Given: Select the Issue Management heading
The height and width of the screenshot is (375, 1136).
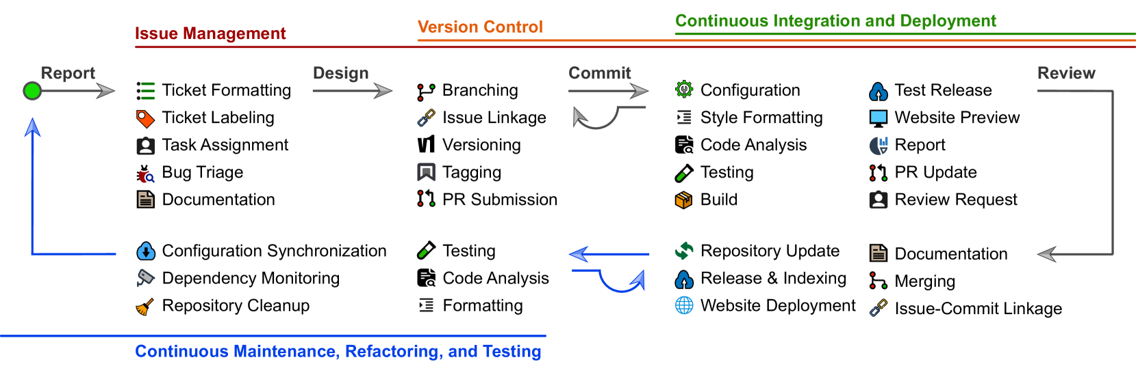Looking at the screenshot, I should (x=210, y=33).
